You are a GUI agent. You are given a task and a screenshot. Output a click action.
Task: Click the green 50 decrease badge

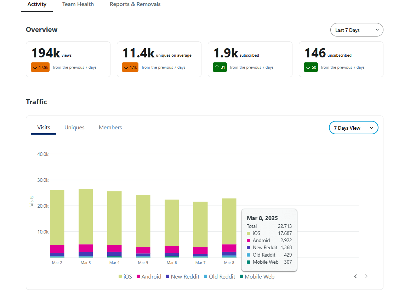311,67
